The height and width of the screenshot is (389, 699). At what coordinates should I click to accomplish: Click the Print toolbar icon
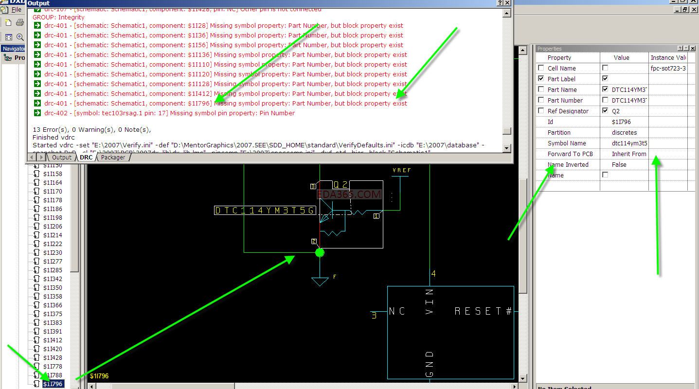coord(20,22)
